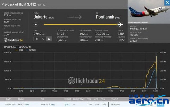This screenshot has width=170, height=107.
Task: Click the altitude peak at the graph's end
Action: 156,69
